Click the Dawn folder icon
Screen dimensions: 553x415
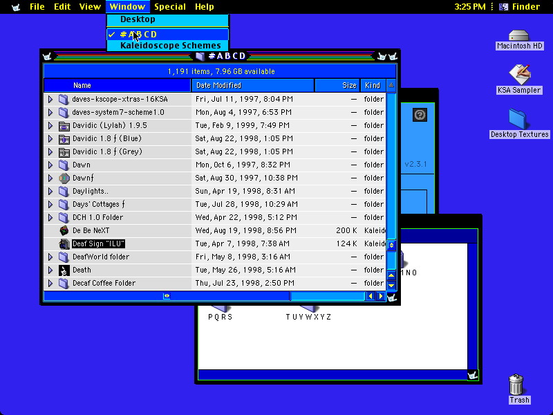[64, 165]
